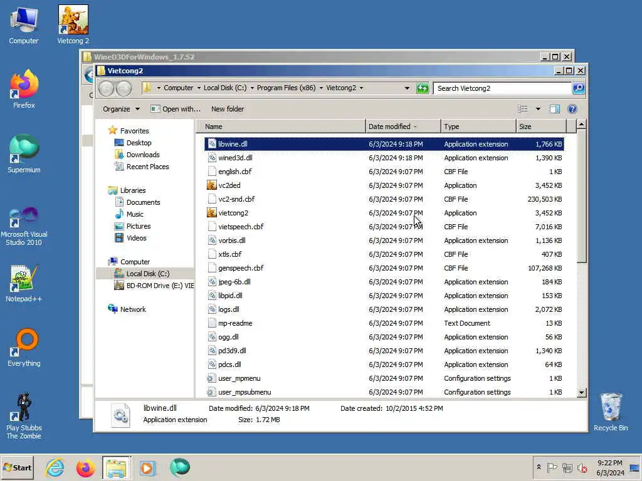Launch Notepad++ from the desktop
642x481 pixels.
click(x=24, y=284)
